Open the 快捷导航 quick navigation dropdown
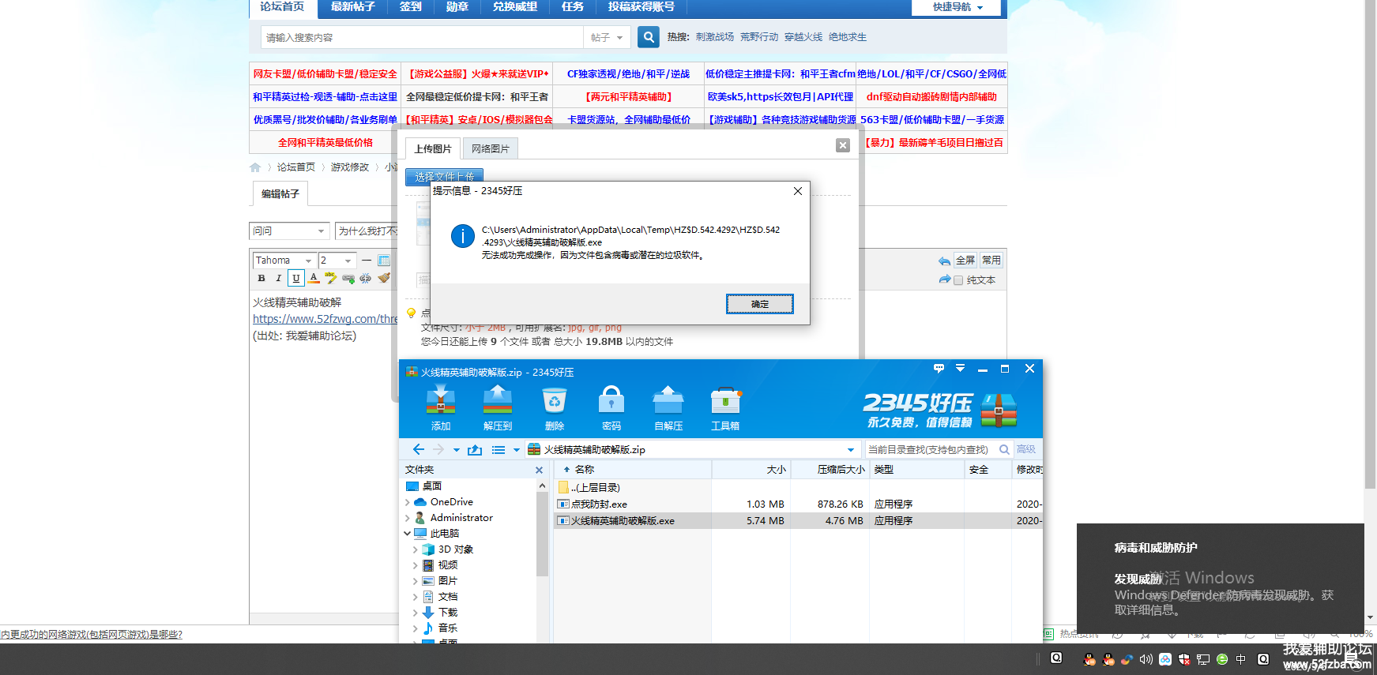1377x675 pixels. (x=957, y=7)
